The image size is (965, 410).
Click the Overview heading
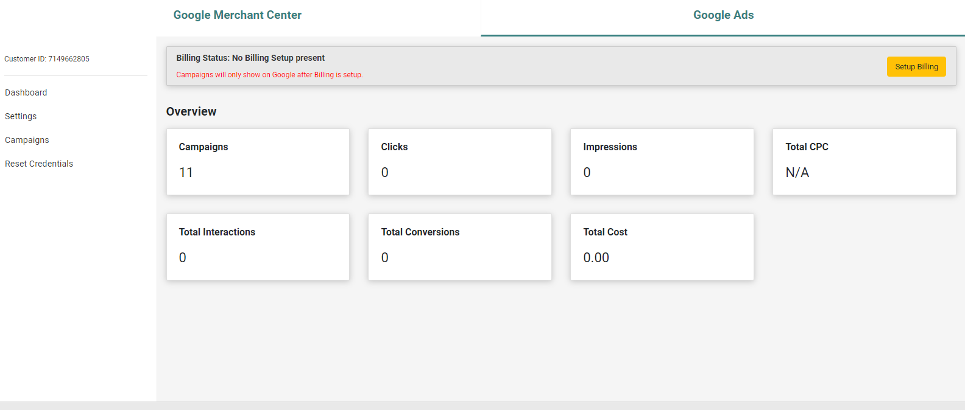point(191,111)
